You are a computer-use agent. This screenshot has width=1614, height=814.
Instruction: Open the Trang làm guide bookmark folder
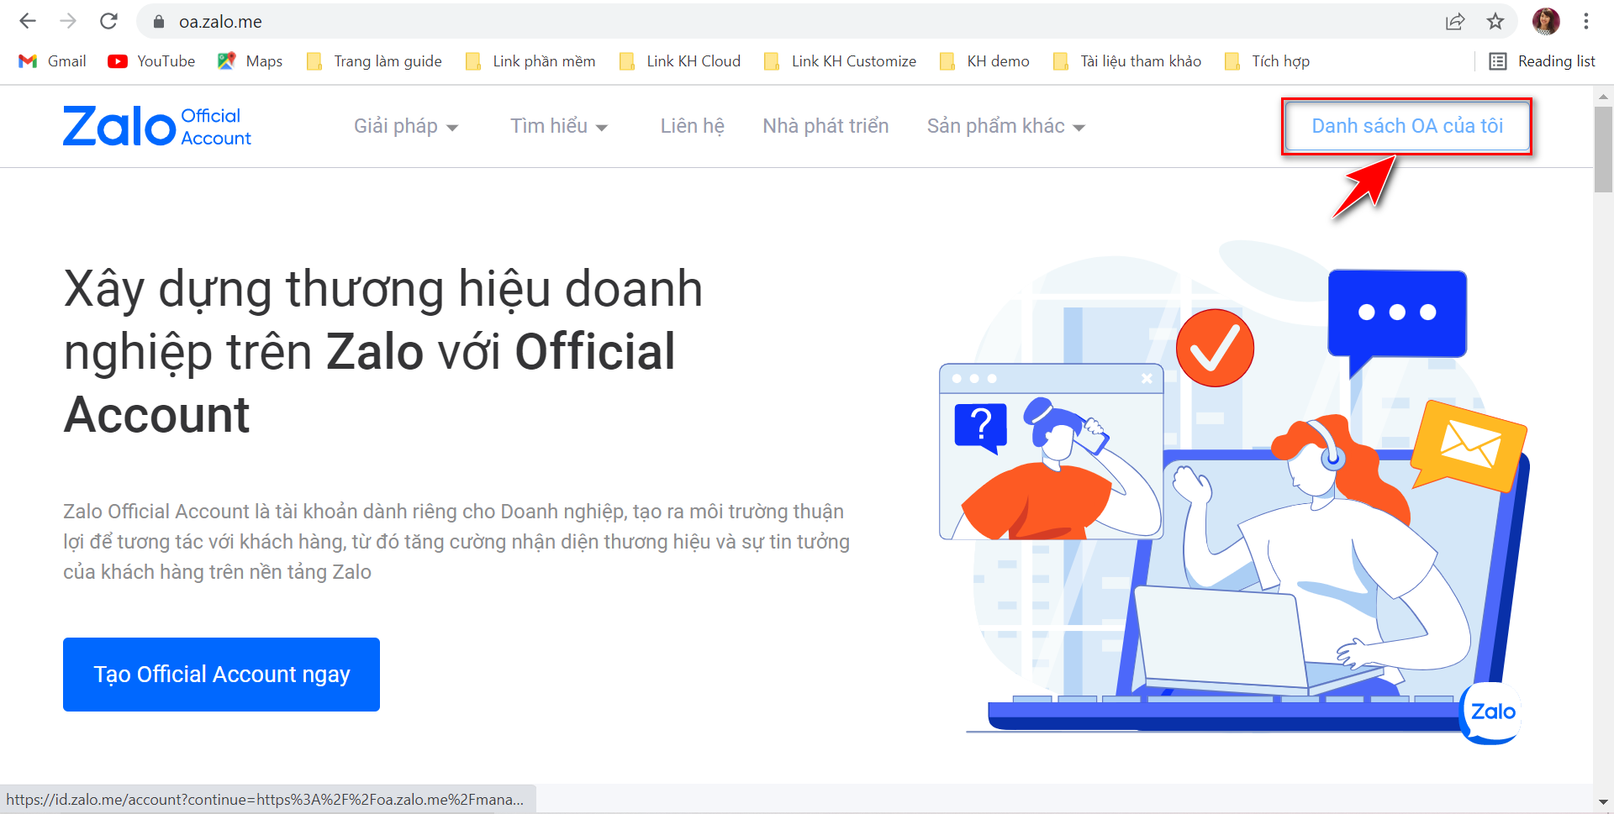tap(374, 61)
